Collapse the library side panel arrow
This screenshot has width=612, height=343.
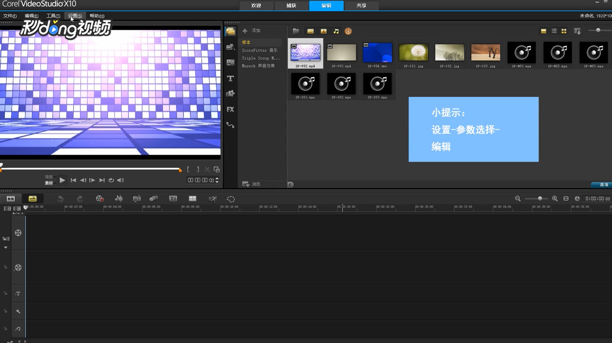[x=290, y=184]
